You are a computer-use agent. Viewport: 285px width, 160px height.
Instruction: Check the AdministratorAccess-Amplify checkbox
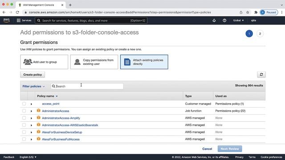pyautogui.click(x=24, y=118)
